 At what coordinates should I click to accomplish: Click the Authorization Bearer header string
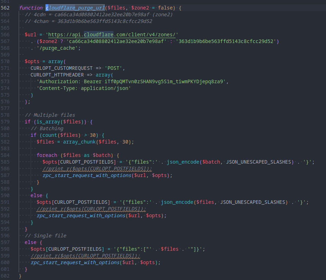click(x=131, y=81)
